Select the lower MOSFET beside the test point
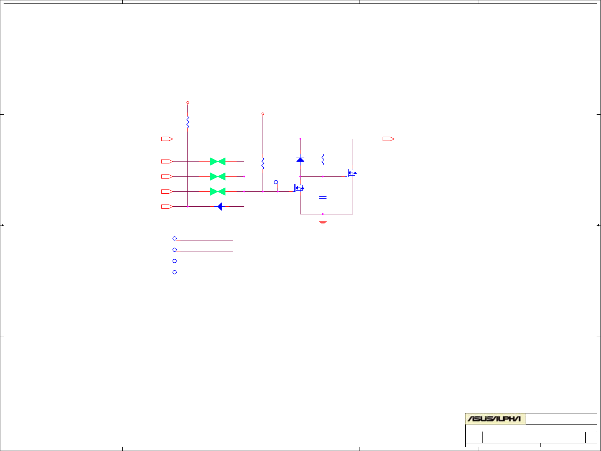The width and height of the screenshot is (601, 451). click(299, 188)
